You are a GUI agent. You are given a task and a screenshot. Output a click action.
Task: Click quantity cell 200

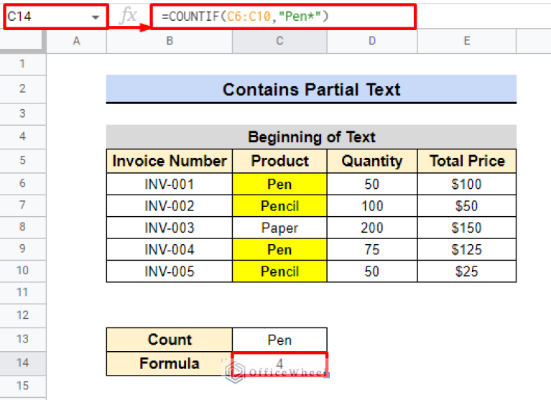coord(372,228)
